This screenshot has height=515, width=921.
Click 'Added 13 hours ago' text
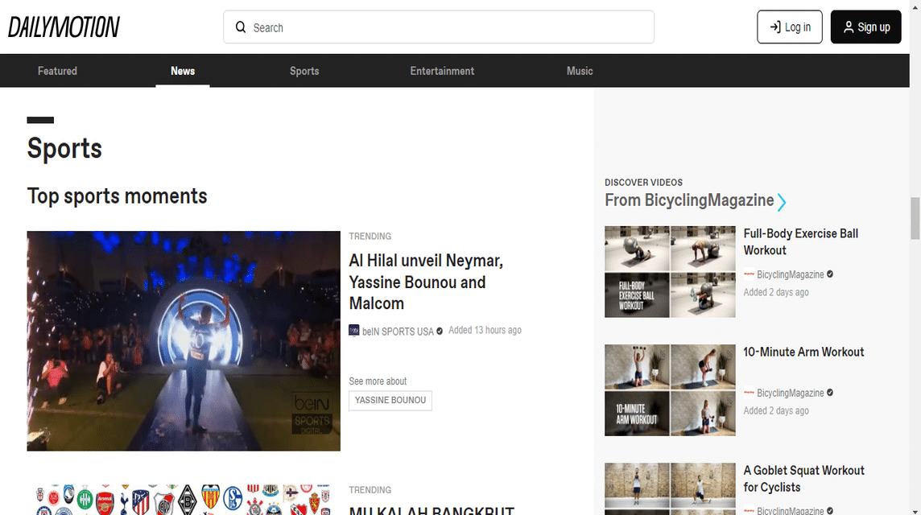[x=485, y=330]
